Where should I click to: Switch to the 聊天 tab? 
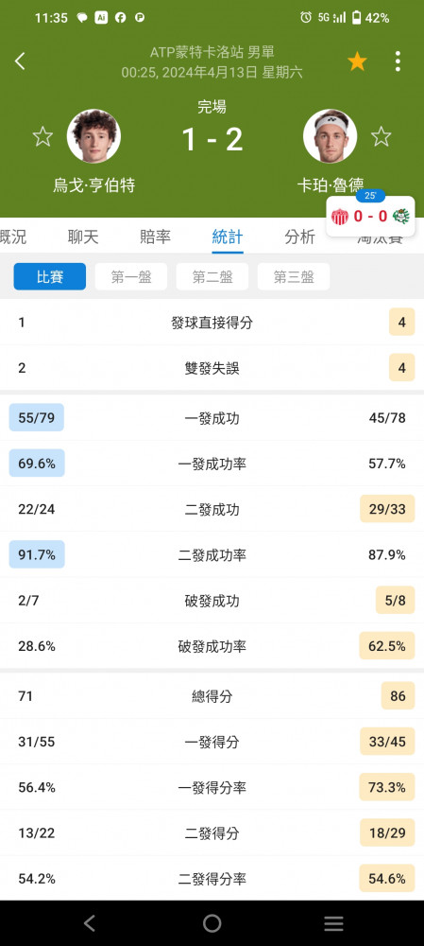83,237
